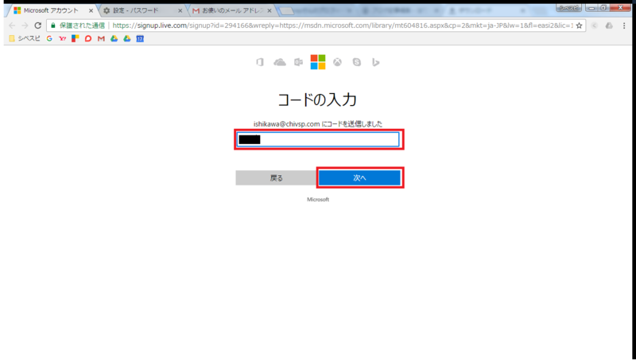
Task: Open the red speech-bubble bookmark icon
Action: [88, 38]
